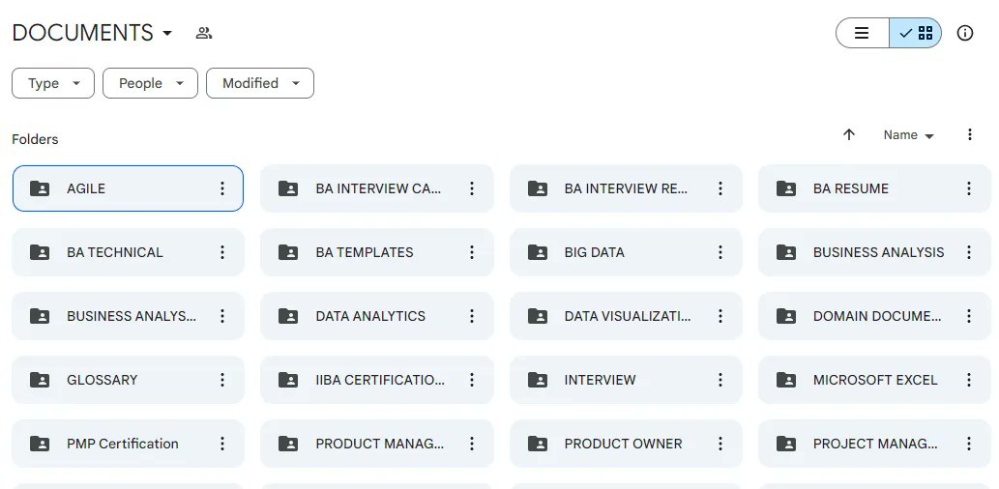Screen dimensions: 999x489
Task: Click the BUSINESS ANALYS... truncated folder name
Action: 132,316
